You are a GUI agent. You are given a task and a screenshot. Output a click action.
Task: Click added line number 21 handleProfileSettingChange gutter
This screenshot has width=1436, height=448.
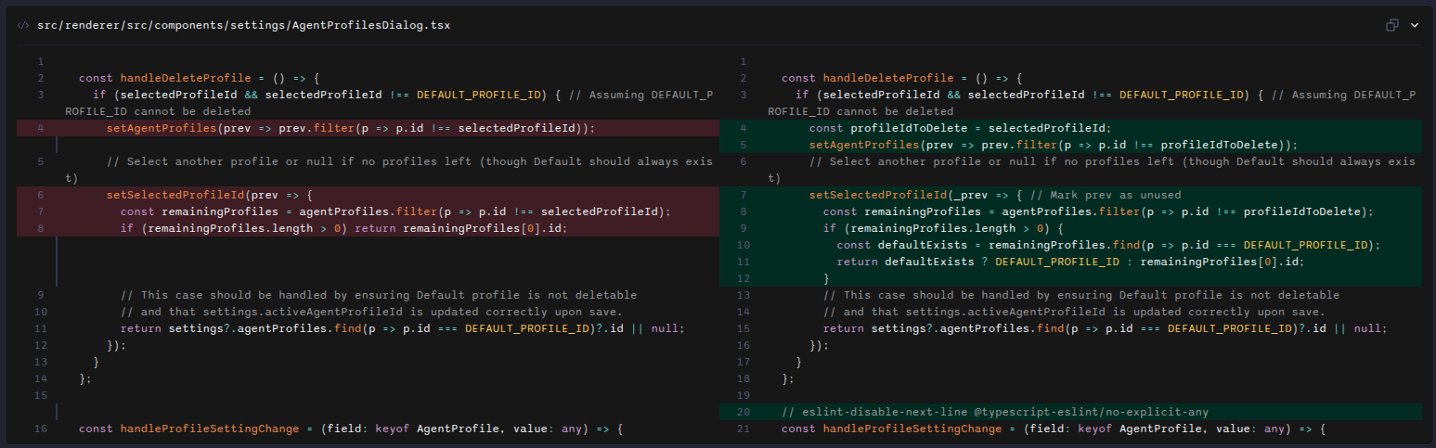(744, 429)
